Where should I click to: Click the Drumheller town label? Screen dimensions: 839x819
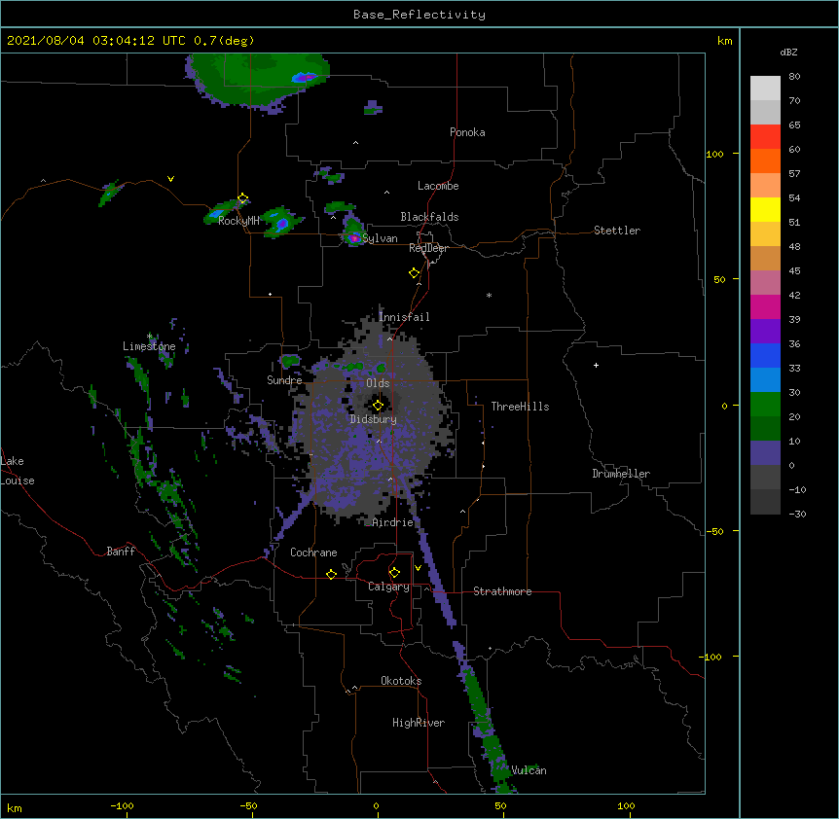(621, 474)
